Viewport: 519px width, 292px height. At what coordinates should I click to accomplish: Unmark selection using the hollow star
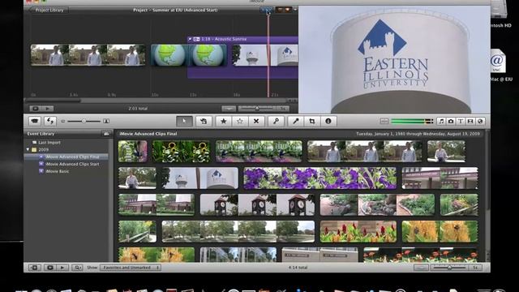240,121
